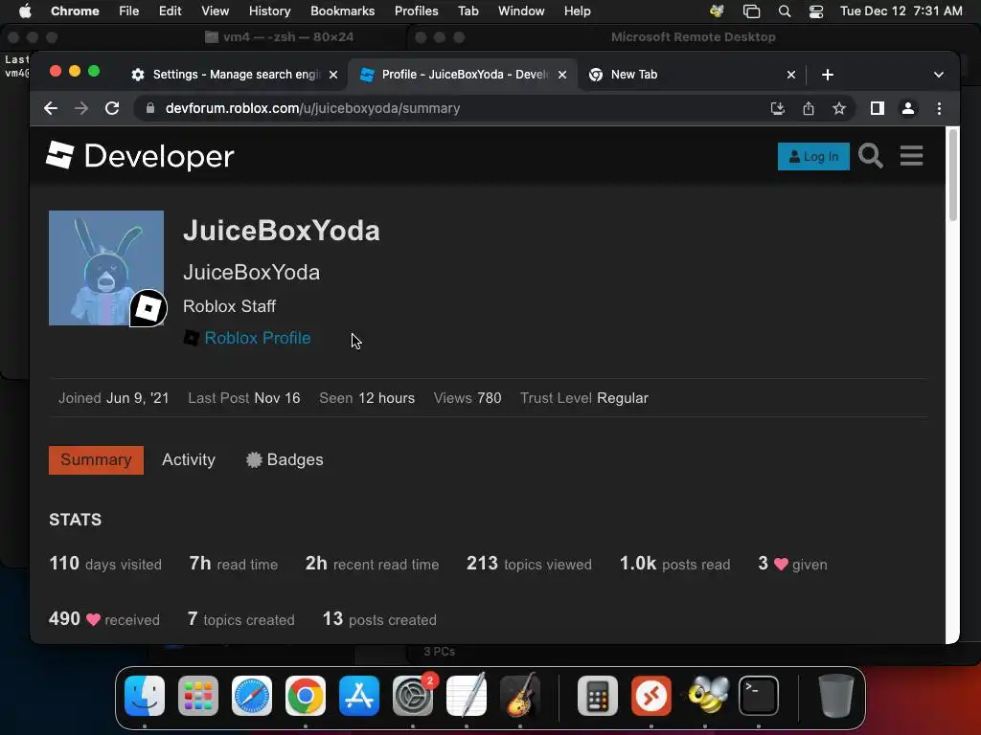Open the Tab menu
Screen dimensions: 981x735
468,11
